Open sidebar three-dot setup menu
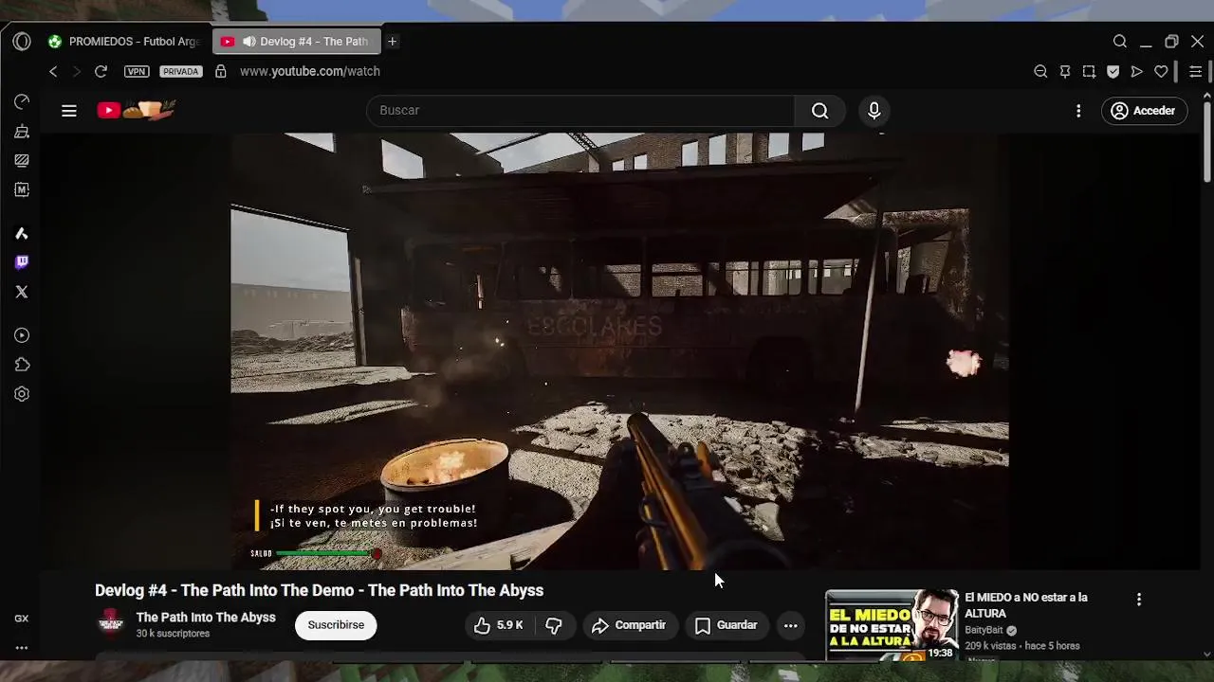The height and width of the screenshot is (682, 1214). [x=22, y=648]
